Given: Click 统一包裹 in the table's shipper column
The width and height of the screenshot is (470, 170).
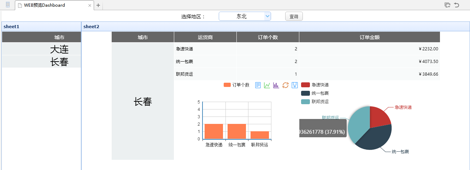Looking at the screenshot, I should [184, 62].
